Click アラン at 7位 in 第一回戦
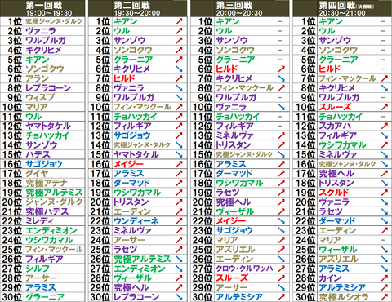Screen dimensions: 392x302 [37, 78]
